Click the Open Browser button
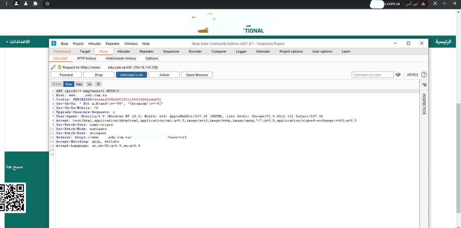Screen dimensions: 461x228 197,75
